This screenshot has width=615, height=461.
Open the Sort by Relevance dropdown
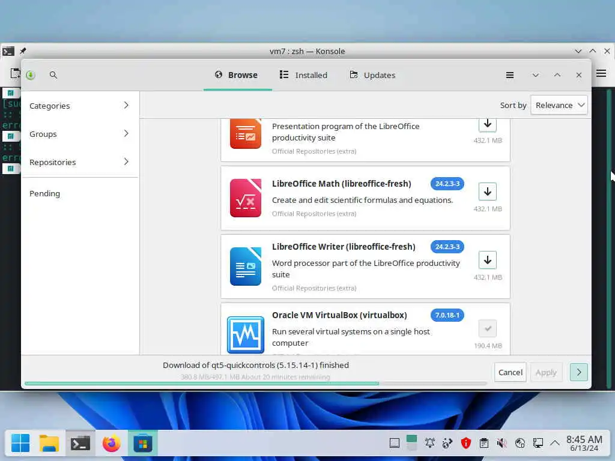559,105
